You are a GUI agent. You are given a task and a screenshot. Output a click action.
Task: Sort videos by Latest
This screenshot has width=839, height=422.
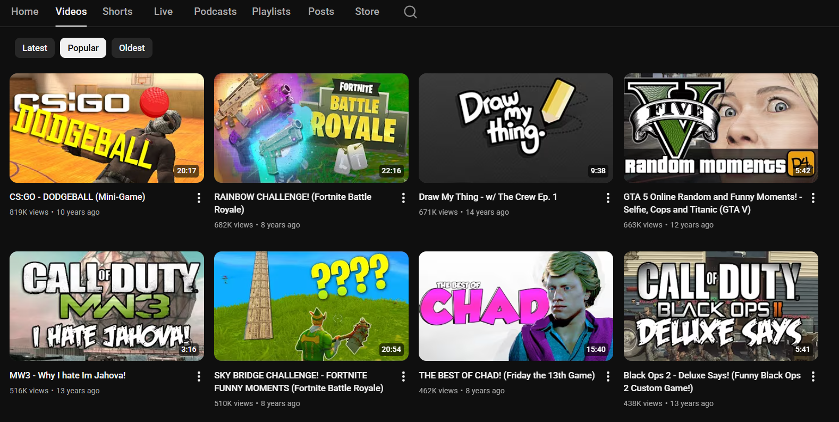[x=35, y=48]
